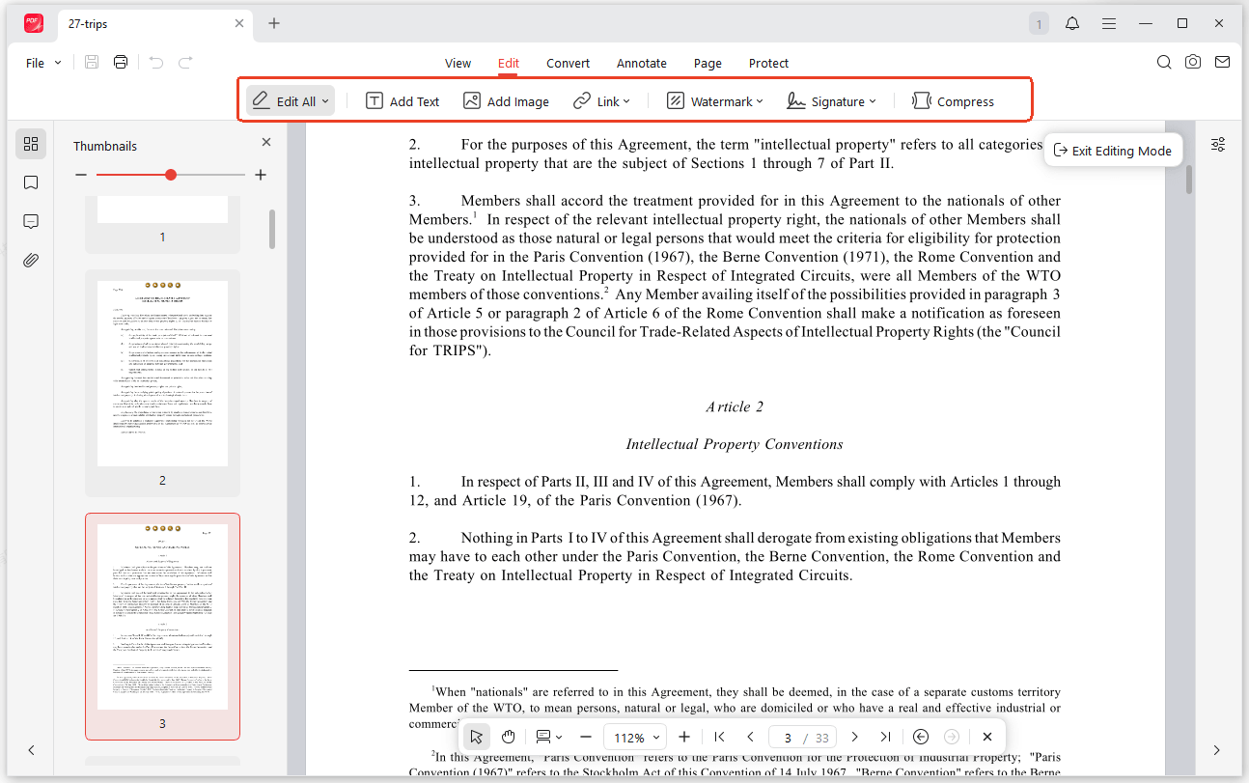Viewport: 1249px width, 783px height.
Task: Zoom in with the plus button
Action: click(684, 737)
